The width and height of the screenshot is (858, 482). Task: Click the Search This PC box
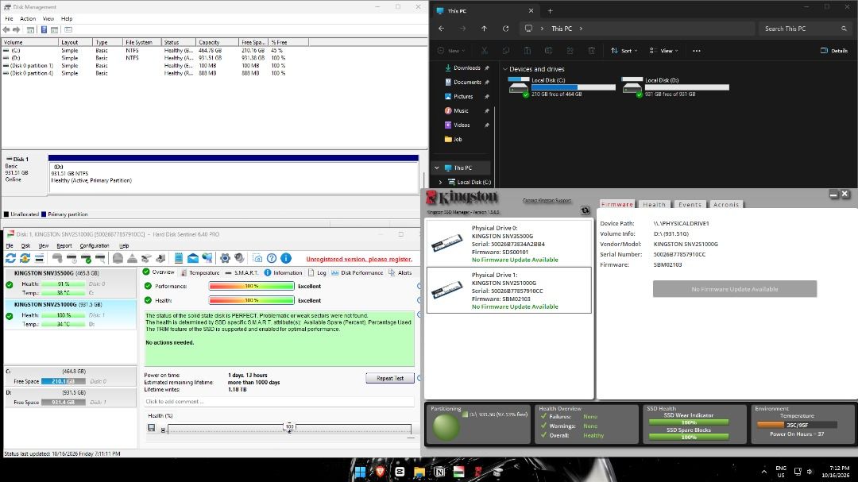[804, 29]
